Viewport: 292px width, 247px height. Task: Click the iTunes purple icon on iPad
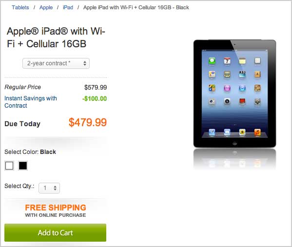pyautogui.click(x=227, y=88)
